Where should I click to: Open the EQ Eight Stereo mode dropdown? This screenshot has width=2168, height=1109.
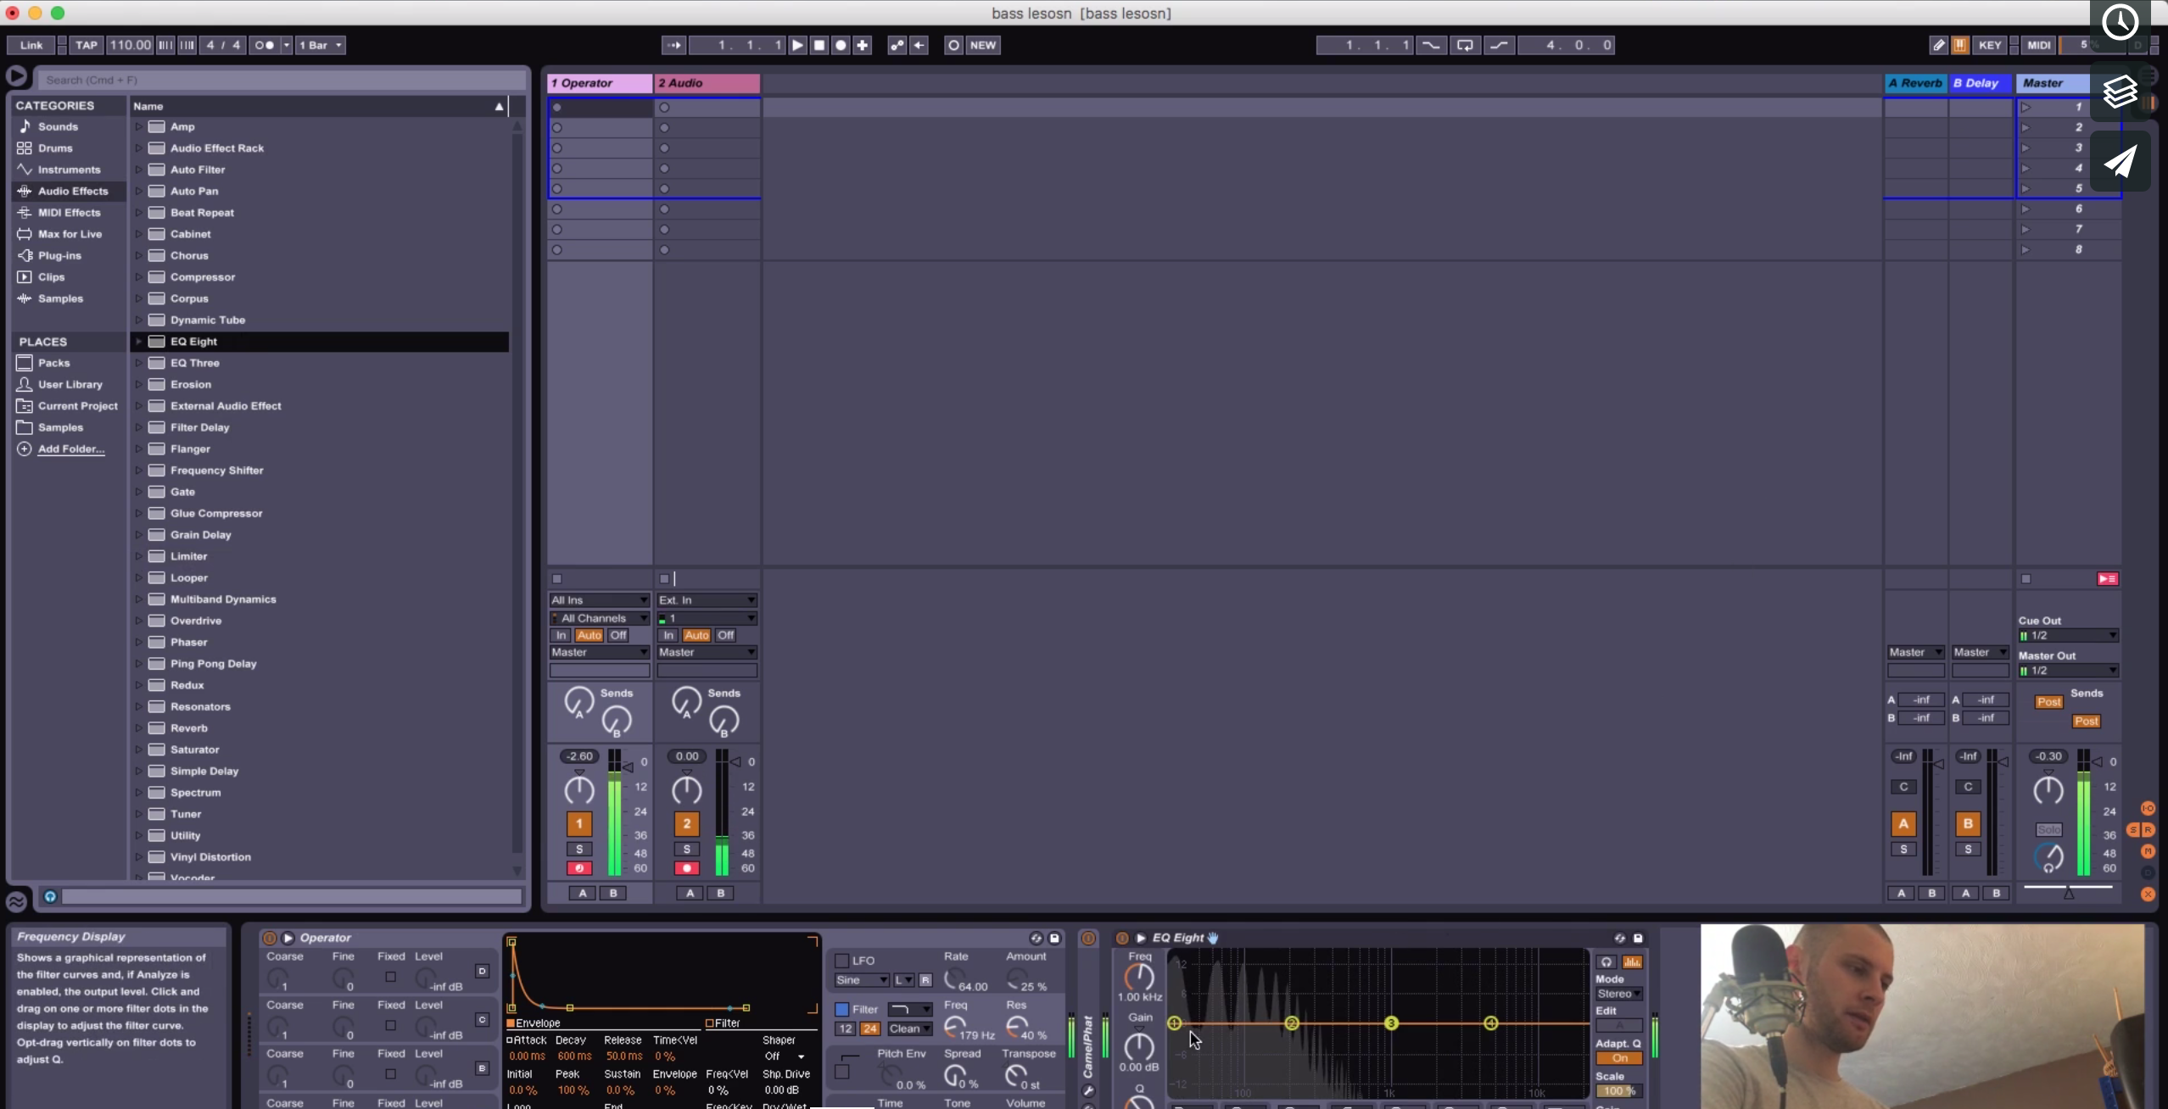point(1619,994)
